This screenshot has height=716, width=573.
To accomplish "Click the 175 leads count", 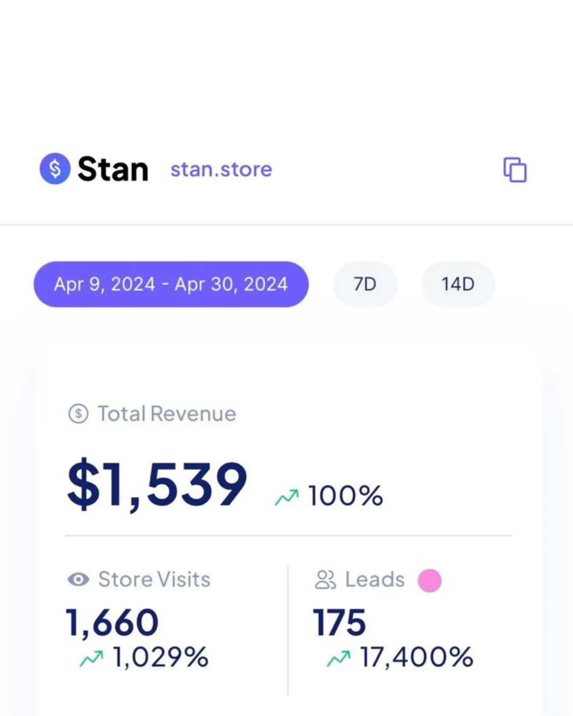I will [x=340, y=622].
